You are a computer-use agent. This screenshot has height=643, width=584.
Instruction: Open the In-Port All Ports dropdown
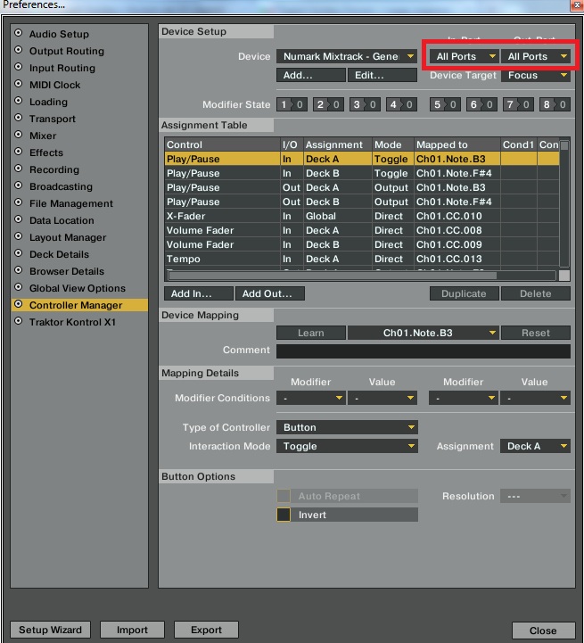click(464, 56)
